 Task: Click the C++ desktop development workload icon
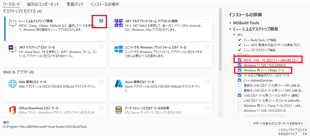(12, 23)
